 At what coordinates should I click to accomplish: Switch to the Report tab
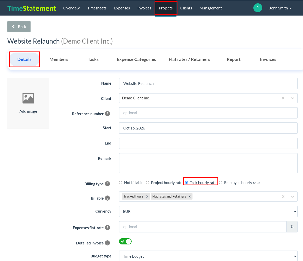pyautogui.click(x=234, y=59)
